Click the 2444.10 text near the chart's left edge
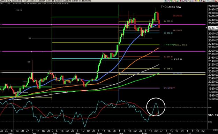 (x=18, y=10)
